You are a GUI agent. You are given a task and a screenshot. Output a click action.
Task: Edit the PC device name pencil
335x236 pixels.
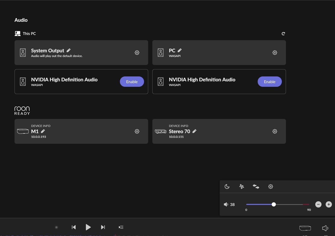(x=180, y=50)
